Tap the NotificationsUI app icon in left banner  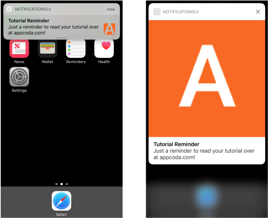[9, 9]
